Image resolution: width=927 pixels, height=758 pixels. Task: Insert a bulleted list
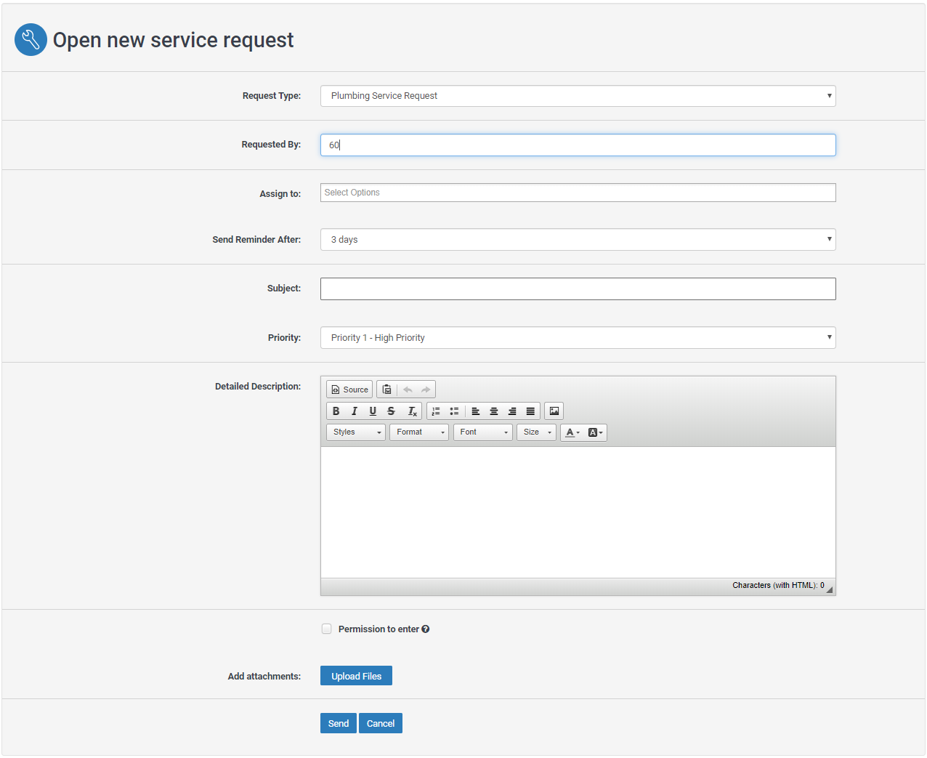coord(454,411)
